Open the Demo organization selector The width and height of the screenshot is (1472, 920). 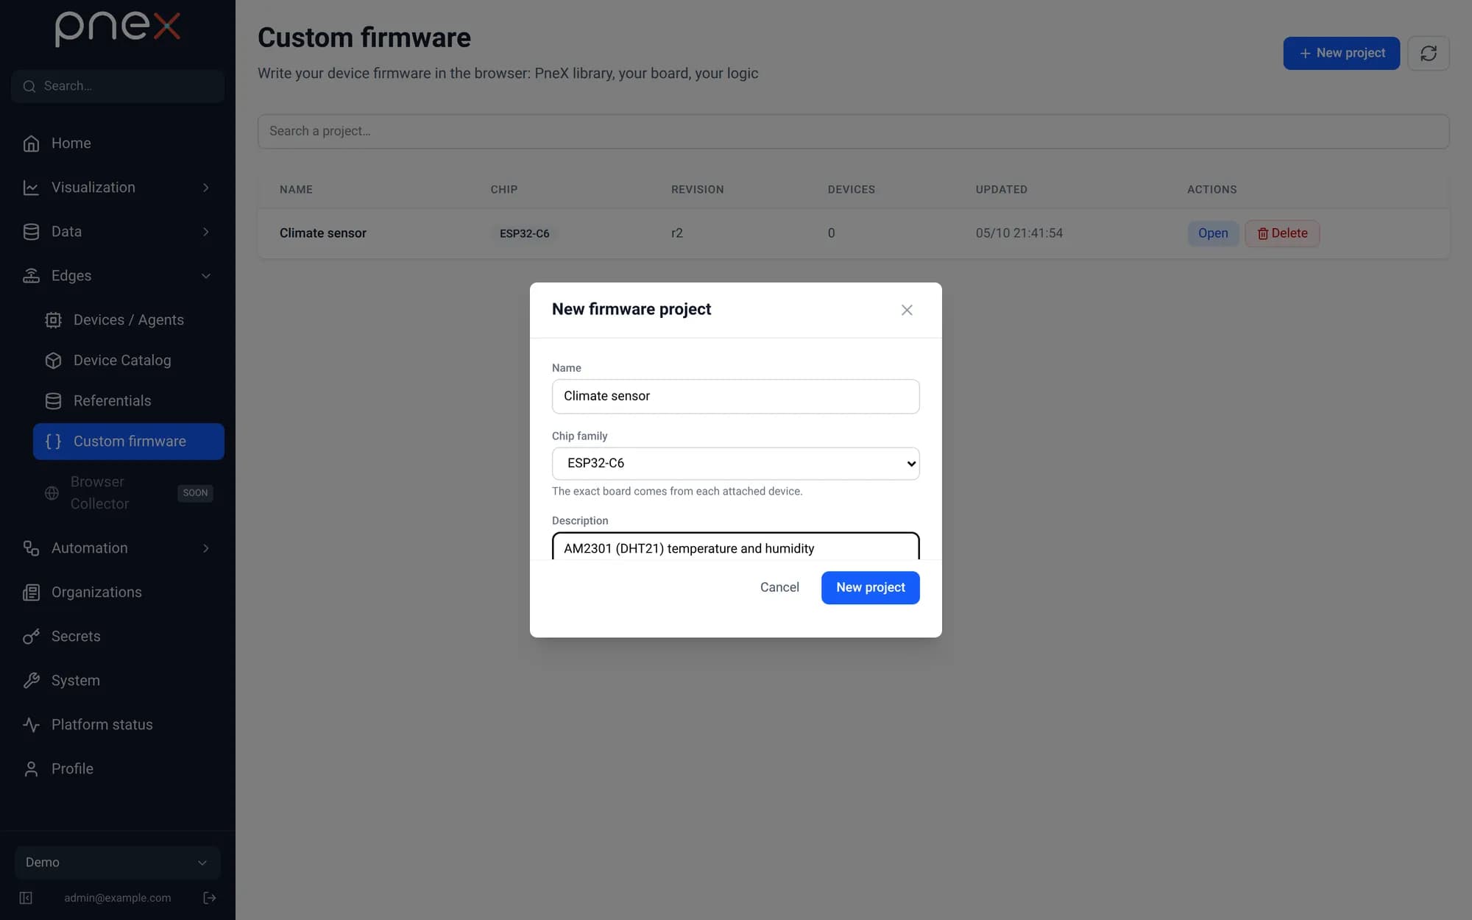coord(118,863)
